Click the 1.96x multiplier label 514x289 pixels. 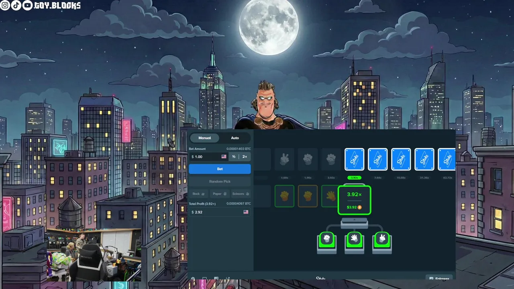point(308,177)
